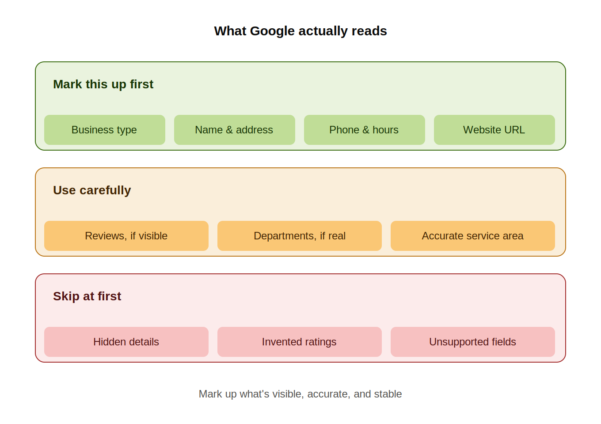The image size is (601, 424).
Task: Click the Phone & hours box
Action: click(x=365, y=130)
